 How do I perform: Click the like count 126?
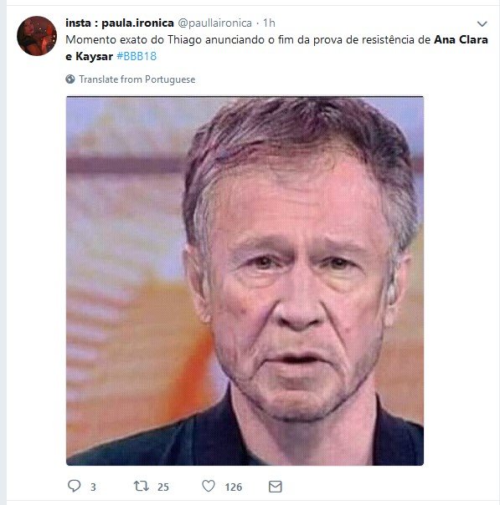pyautogui.click(x=233, y=487)
